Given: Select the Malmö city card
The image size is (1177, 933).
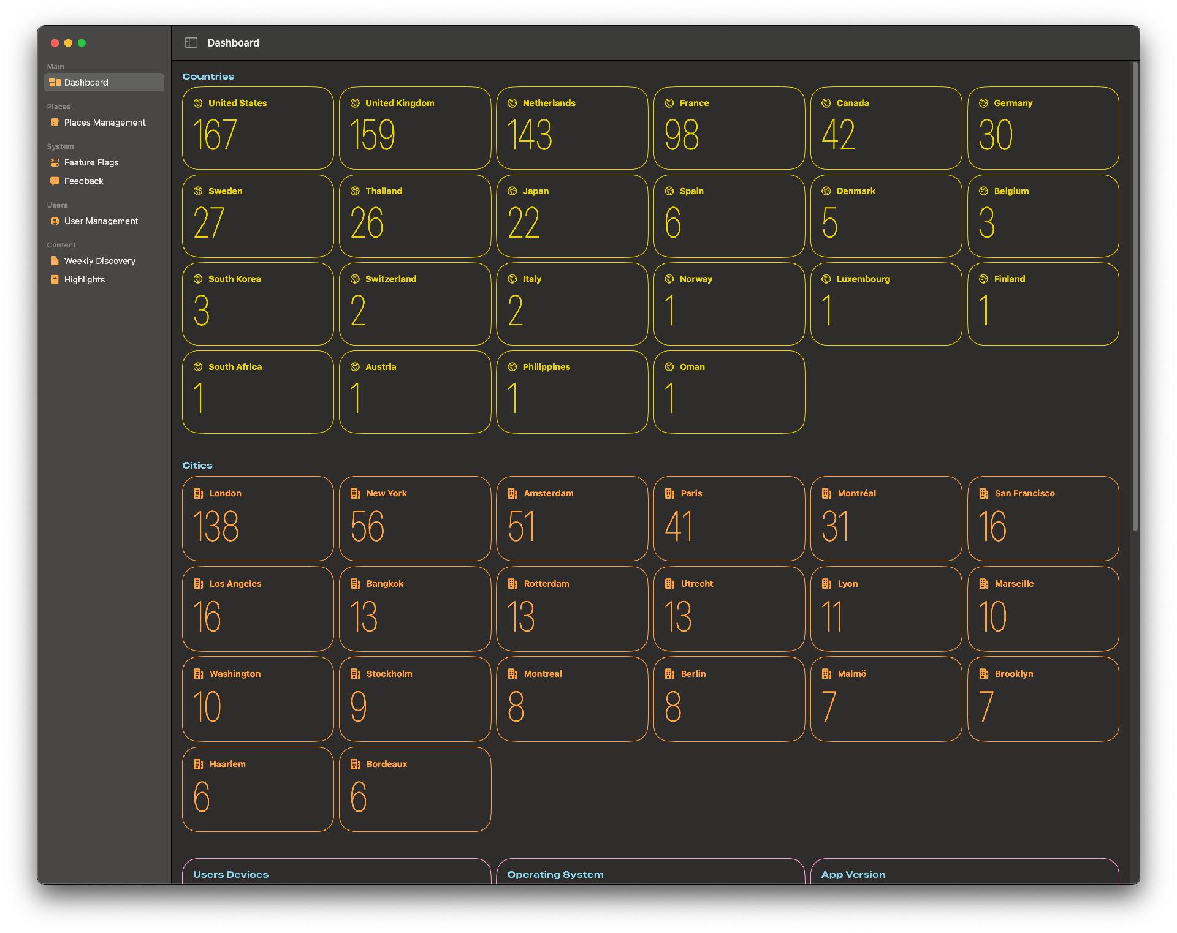Looking at the screenshot, I should tap(886, 699).
